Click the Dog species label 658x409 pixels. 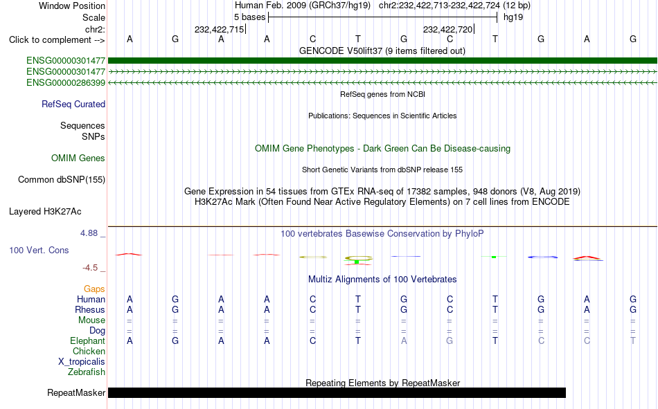pos(97,331)
